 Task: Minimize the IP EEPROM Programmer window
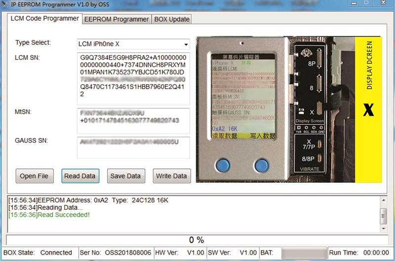click(x=354, y=3)
